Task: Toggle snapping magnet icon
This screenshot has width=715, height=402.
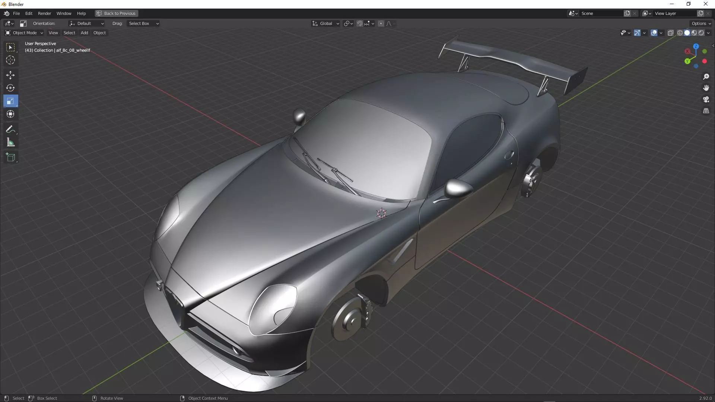Action: 359,23
